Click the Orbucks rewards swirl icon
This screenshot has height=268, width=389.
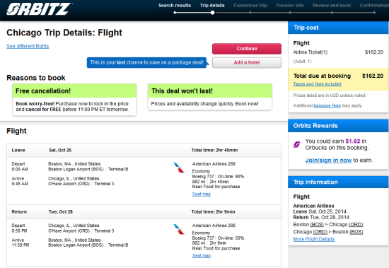[297, 144]
